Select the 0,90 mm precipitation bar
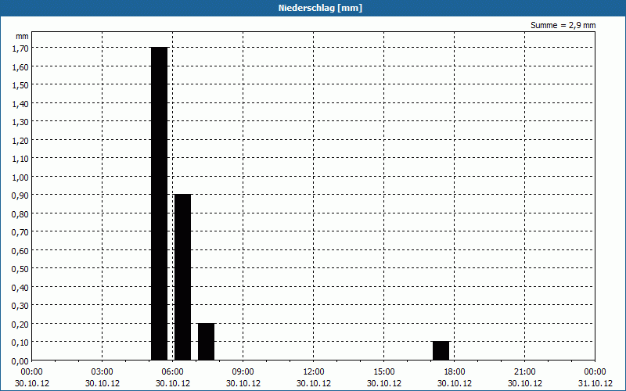The width and height of the screenshot is (626, 391). pos(183,278)
